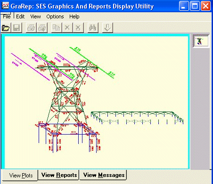213x184 pixels.
Task: Open the File menu
Action: 7,16
